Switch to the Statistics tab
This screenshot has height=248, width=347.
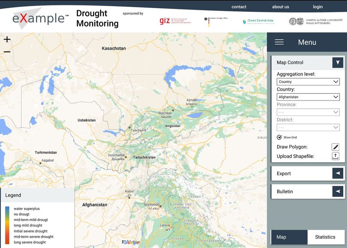coord(326,237)
